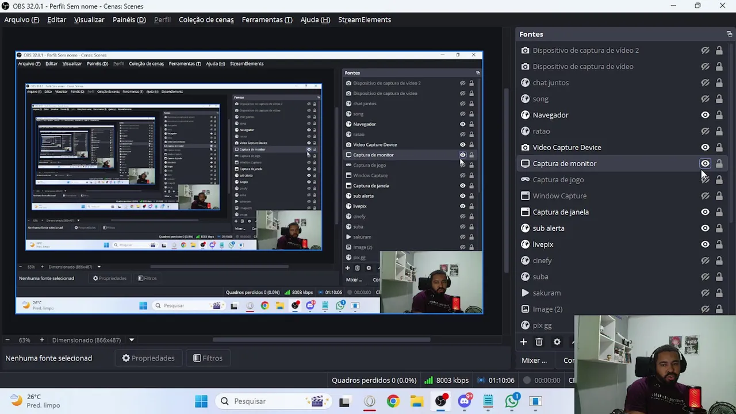The image size is (736, 414).
Task: Click the Propriedades button
Action: [148, 358]
